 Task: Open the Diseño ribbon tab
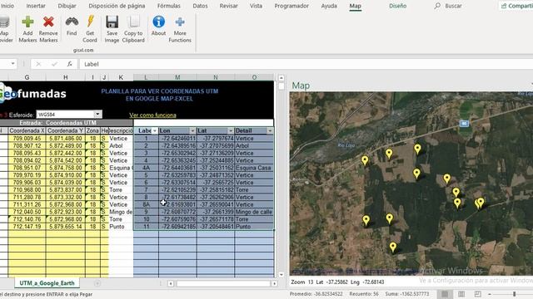tap(398, 6)
